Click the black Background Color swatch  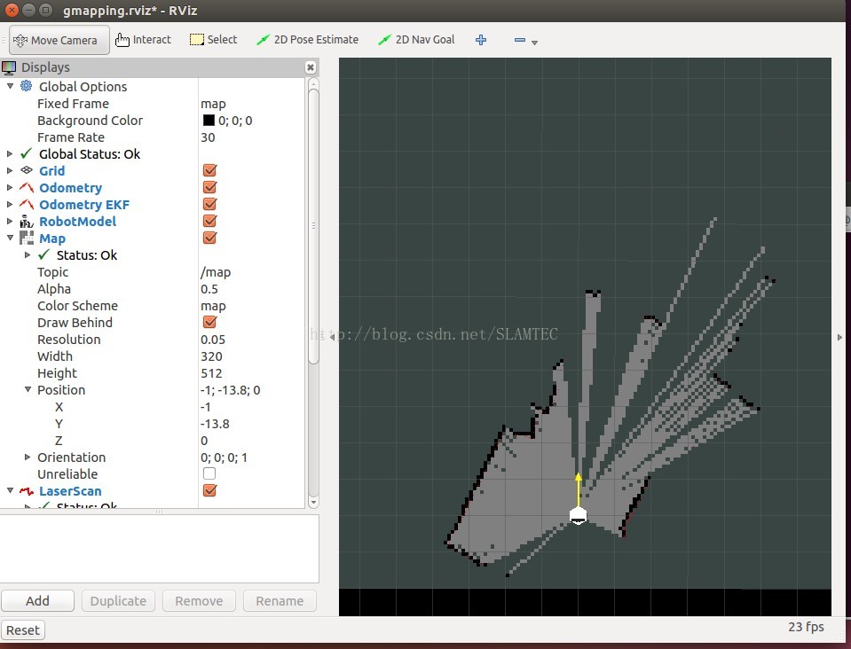click(x=209, y=121)
